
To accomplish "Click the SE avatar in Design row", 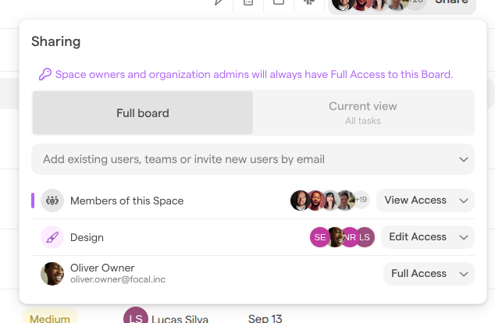I will pos(320,237).
